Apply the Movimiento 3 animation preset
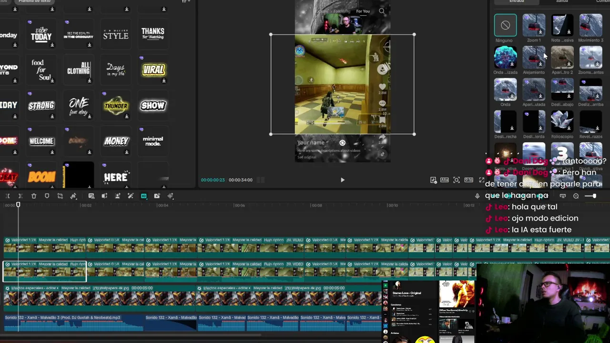The height and width of the screenshot is (343, 610). click(591, 25)
